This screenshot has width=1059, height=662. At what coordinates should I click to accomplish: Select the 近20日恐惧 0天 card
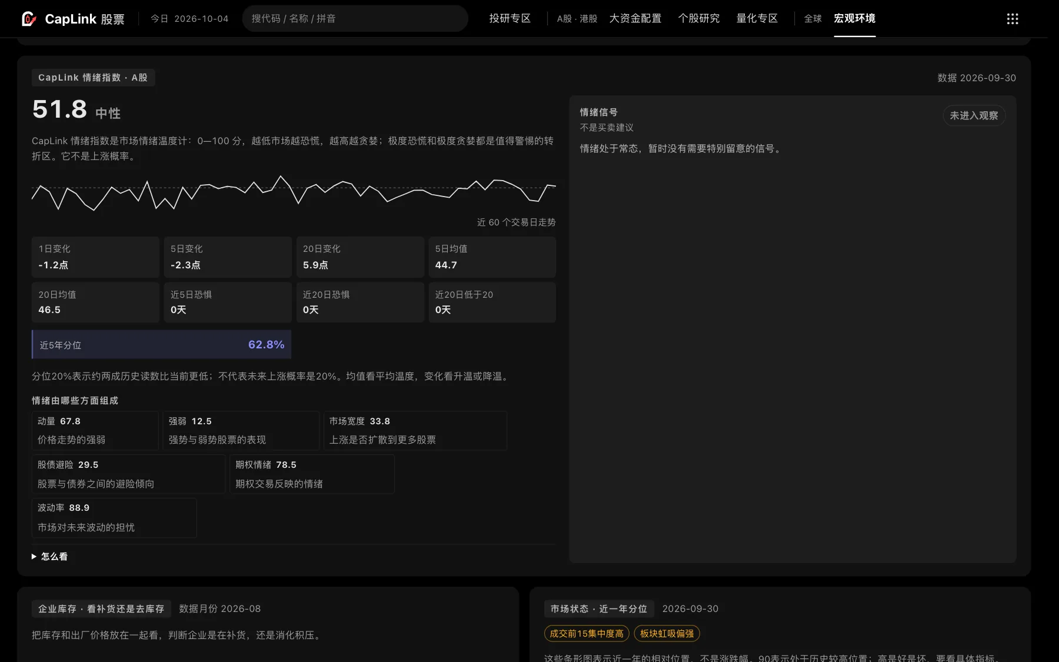click(360, 302)
